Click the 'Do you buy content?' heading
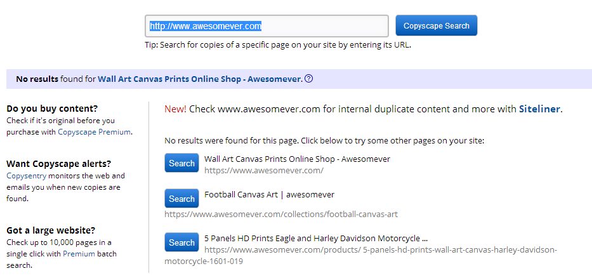 52,109
